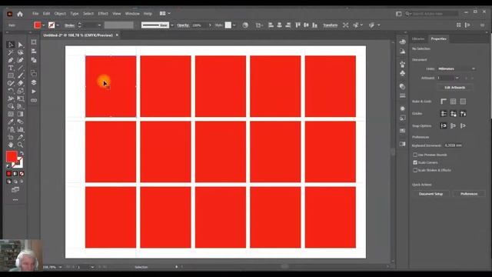Viewport: 492px width, 277px height.
Task: Select the Untitled-2 document tab
Action: pos(78,35)
